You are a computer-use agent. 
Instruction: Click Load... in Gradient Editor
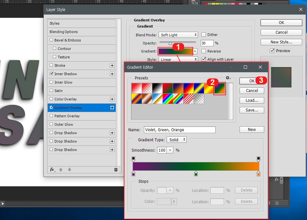(252, 100)
